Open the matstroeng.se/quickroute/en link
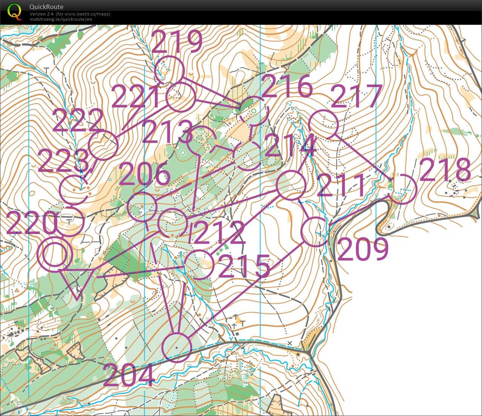 61,19
